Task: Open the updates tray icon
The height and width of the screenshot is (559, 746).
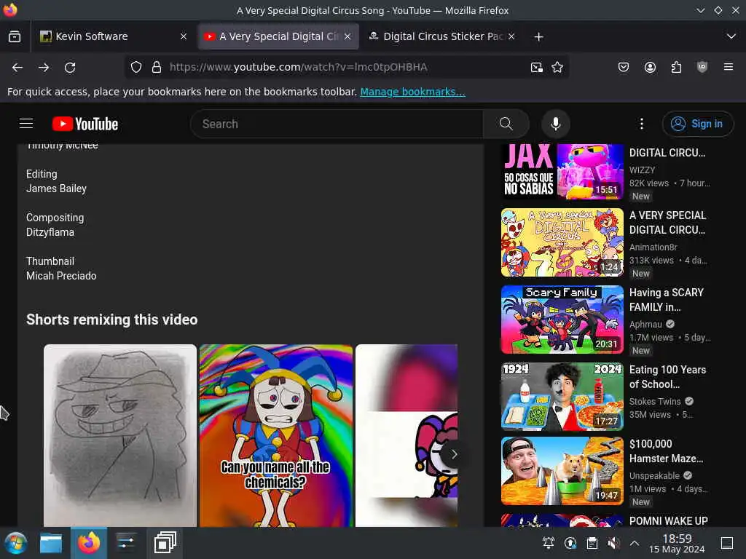Action: [570, 542]
